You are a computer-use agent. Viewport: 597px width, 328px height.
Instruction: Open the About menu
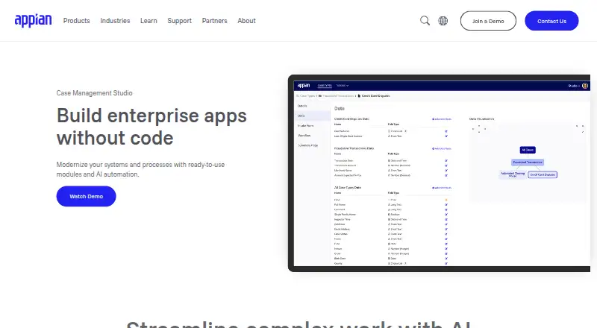coord(246,21)
